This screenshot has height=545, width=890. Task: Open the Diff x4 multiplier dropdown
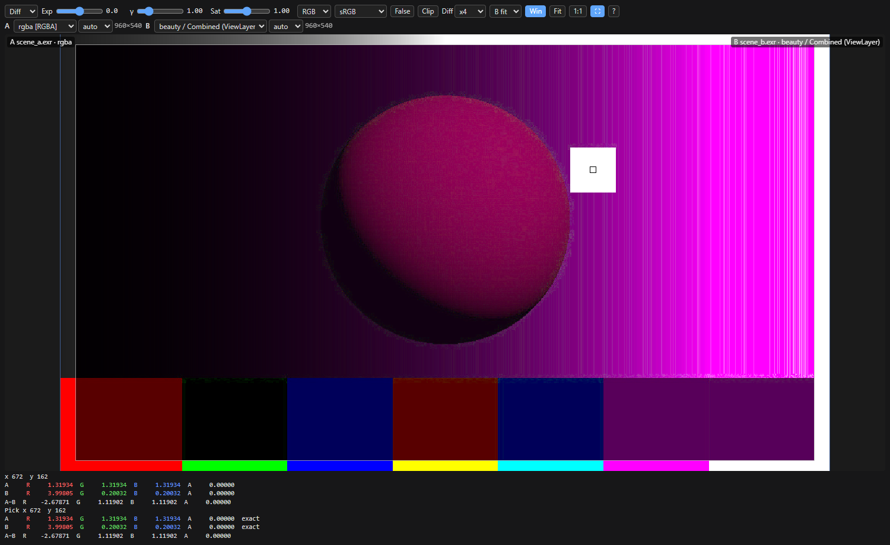point(470,11)
